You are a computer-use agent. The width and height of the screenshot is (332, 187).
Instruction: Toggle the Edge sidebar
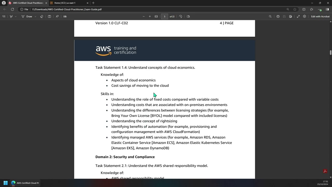[327, 9]
